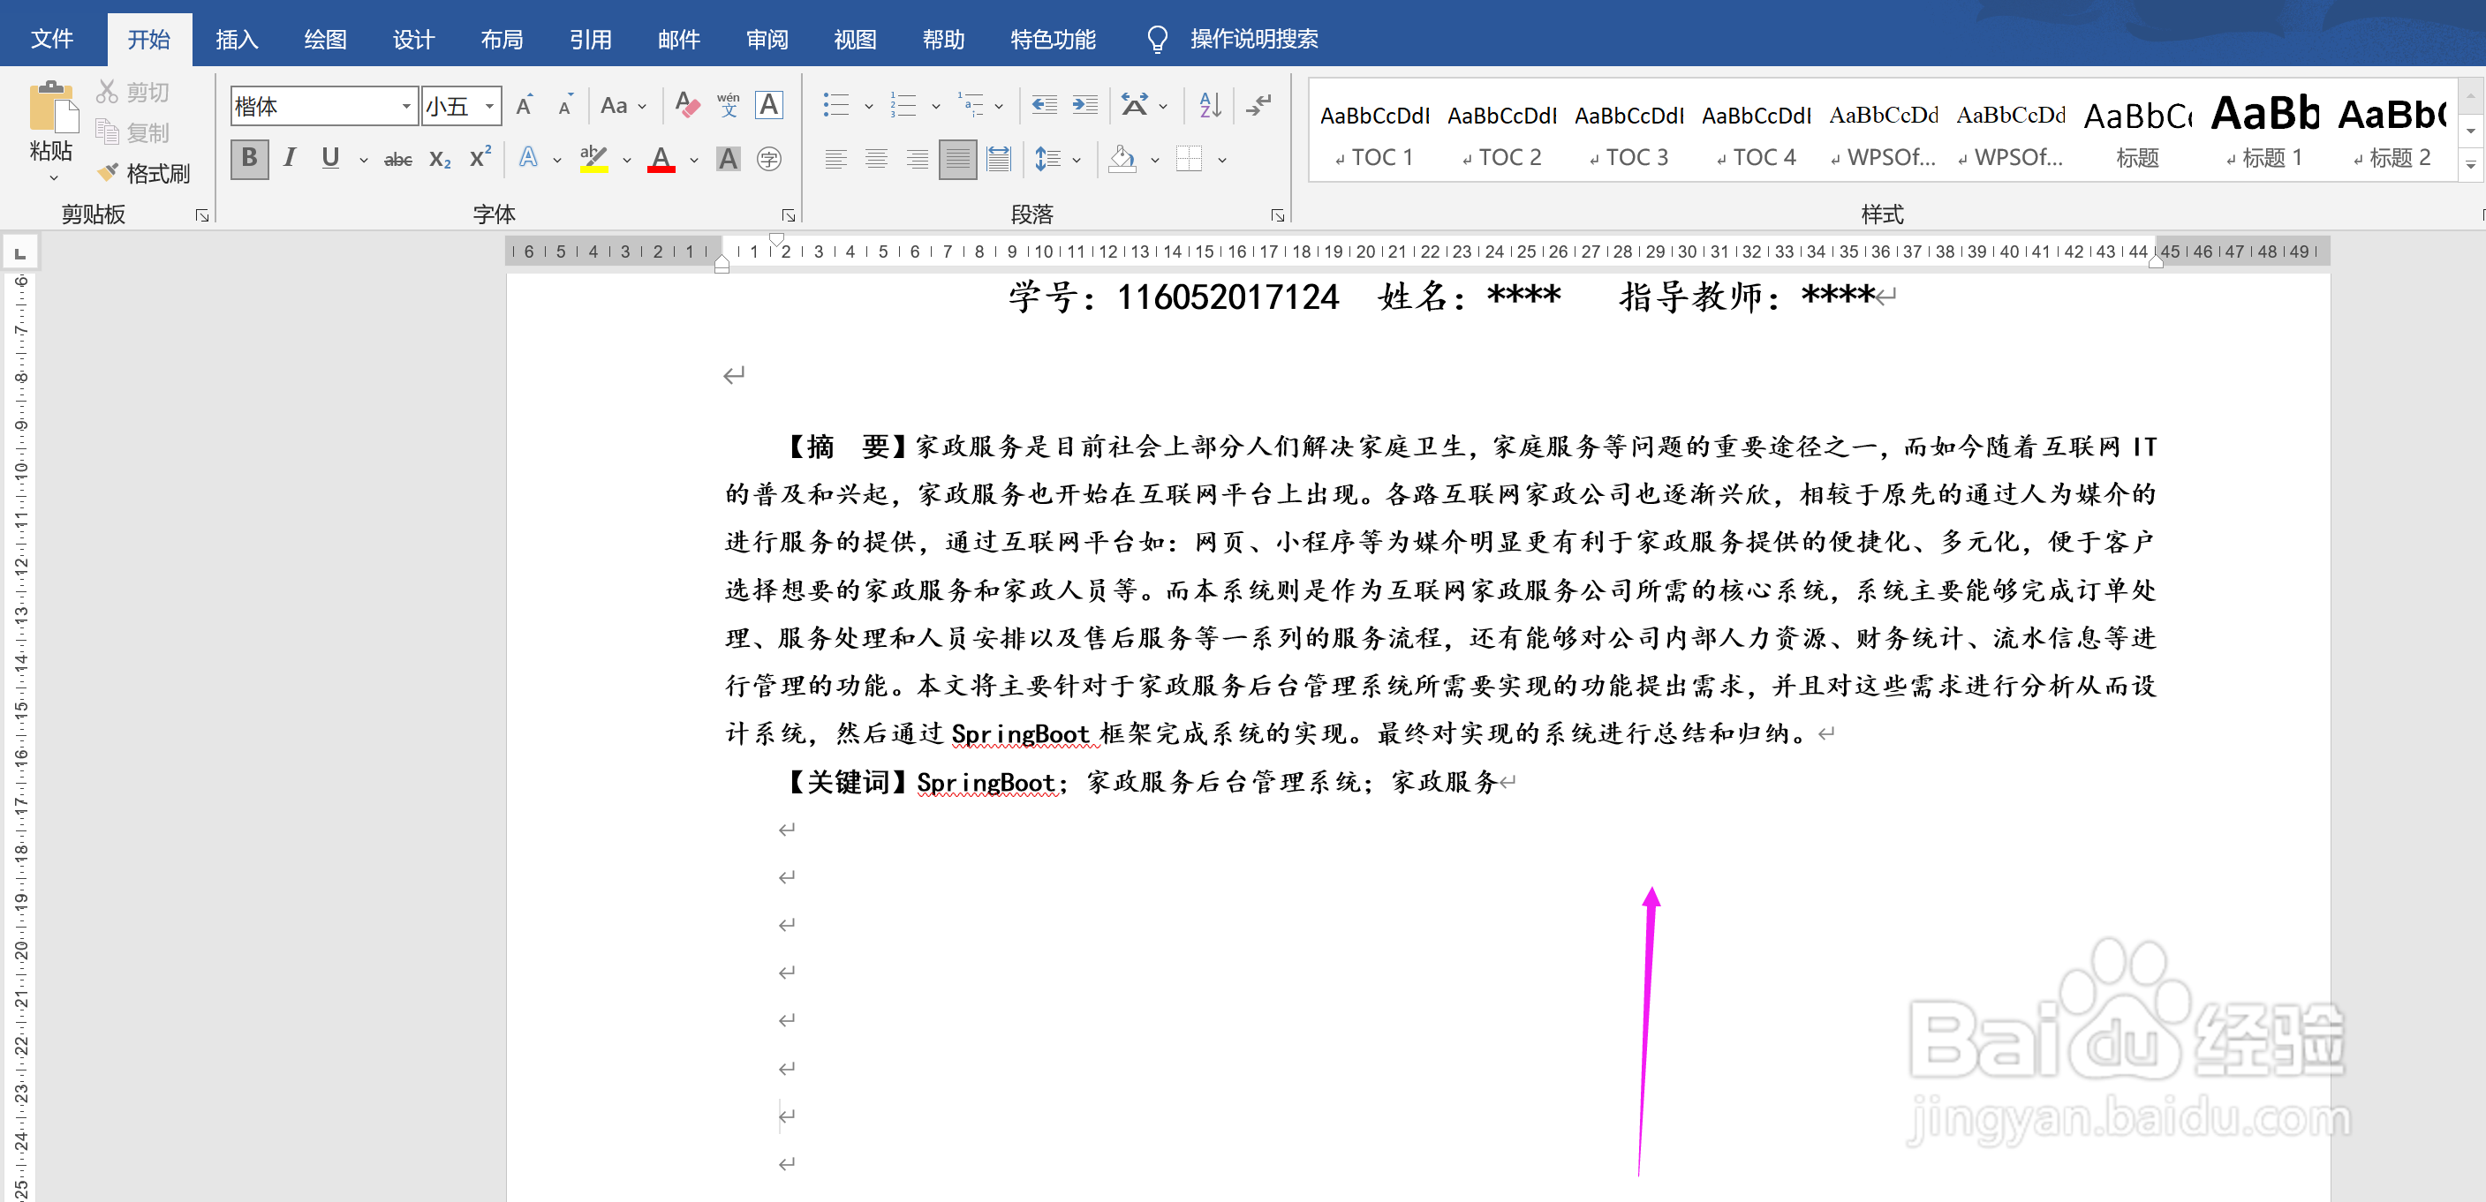Switch to the 设计 tab
Screen dimensions: 2486x1202
pos(413,40)
